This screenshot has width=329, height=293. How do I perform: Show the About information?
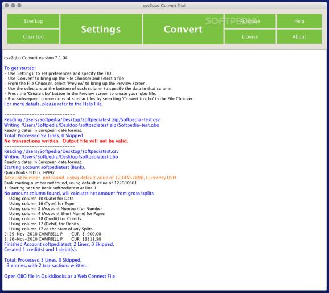point(299,37)
